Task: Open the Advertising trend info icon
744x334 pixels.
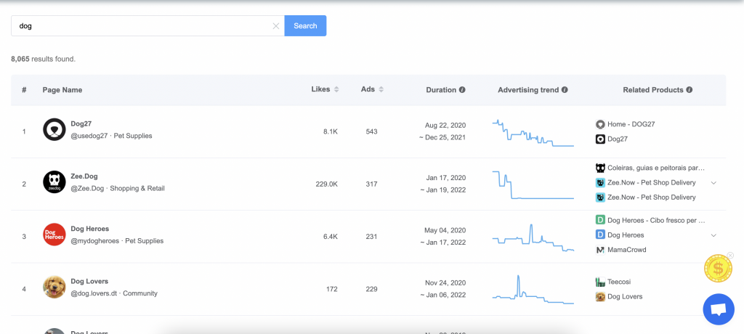Action: coord(565,89)
